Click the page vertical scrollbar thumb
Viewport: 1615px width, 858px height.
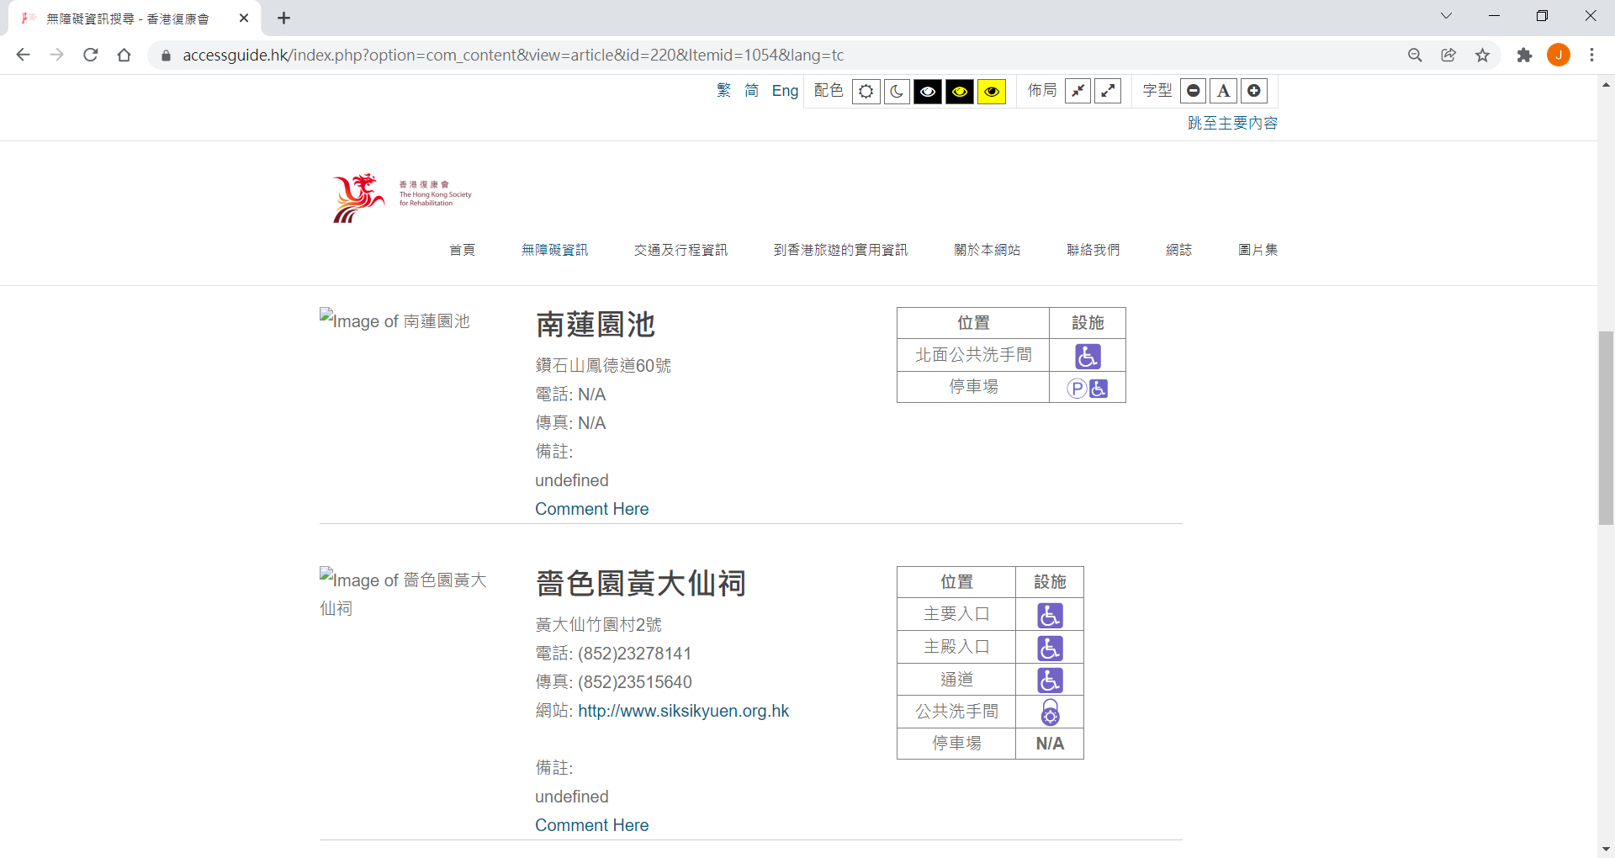click(1606, 428)
